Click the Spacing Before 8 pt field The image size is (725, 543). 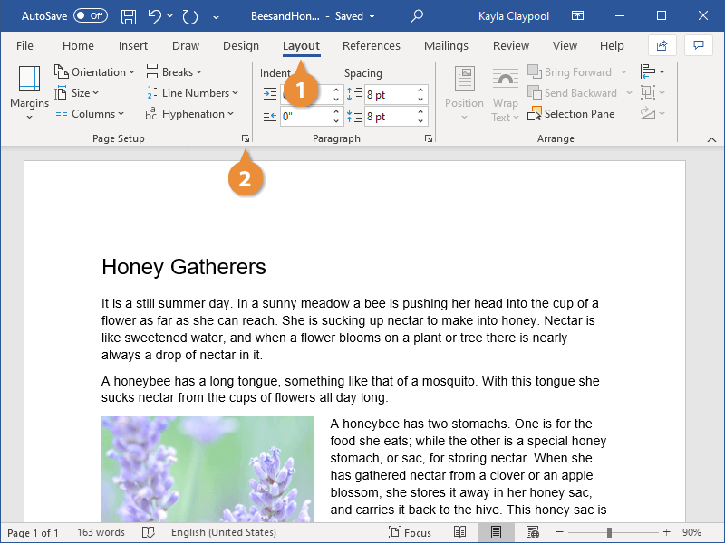coord(388,94)
